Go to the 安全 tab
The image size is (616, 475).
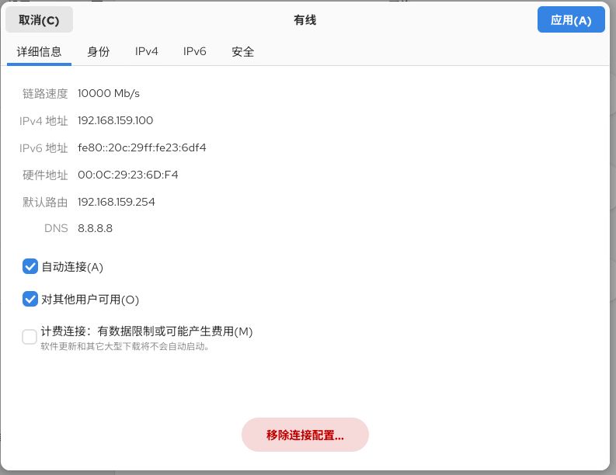click(242, 52)
